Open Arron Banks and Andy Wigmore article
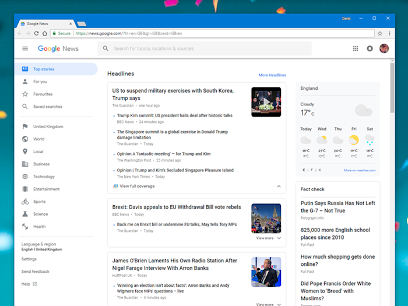The image size is (408, 306). tap(173, 288)
